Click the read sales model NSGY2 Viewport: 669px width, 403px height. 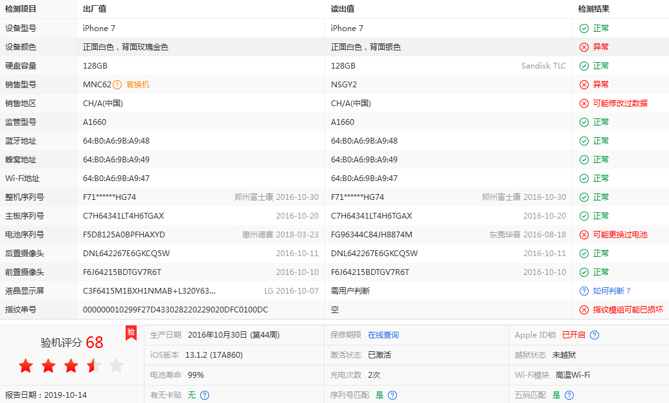click(x=344, y=85)
